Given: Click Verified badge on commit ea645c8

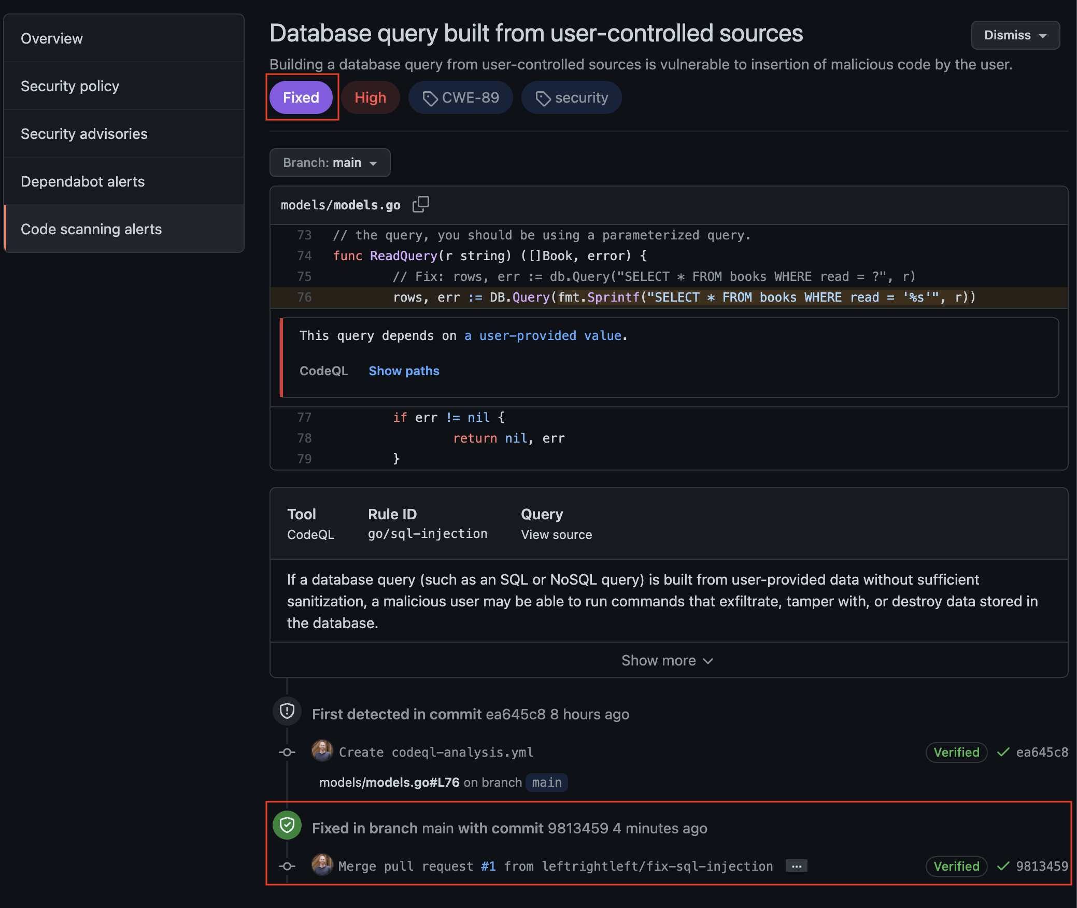Looking at the screenshot, I should [x=956, y=752].
